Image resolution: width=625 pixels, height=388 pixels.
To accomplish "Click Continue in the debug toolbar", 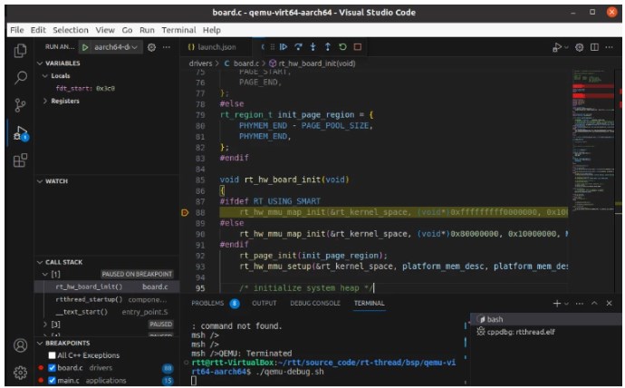I will coord(284,46).
